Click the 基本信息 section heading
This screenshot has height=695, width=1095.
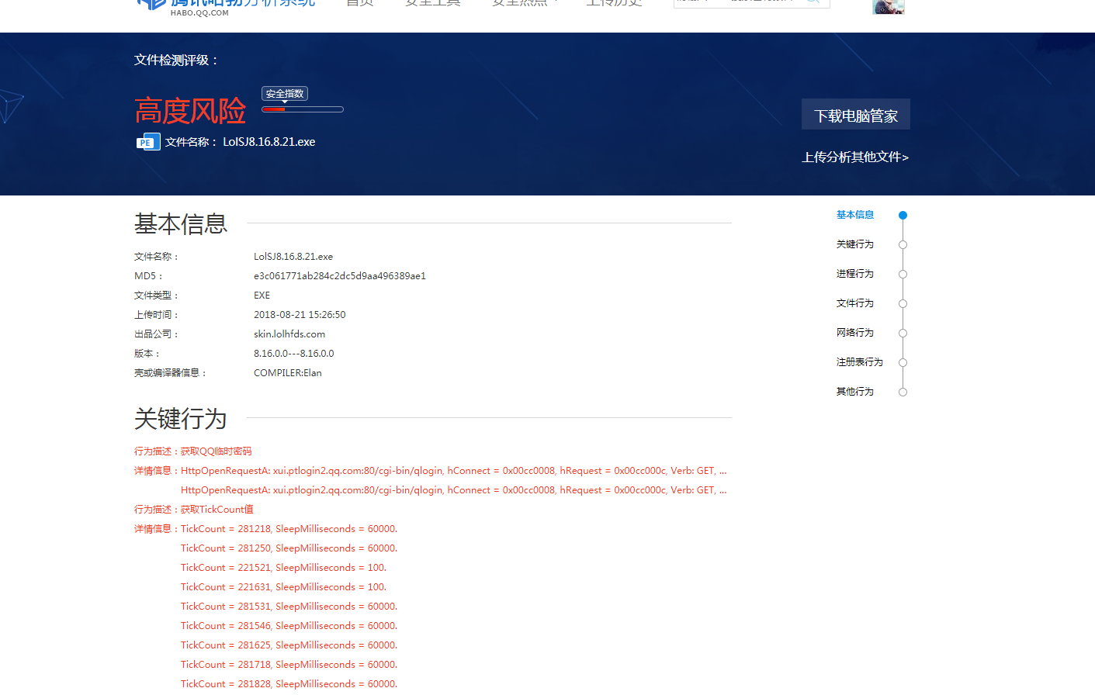tap(181, 223)
